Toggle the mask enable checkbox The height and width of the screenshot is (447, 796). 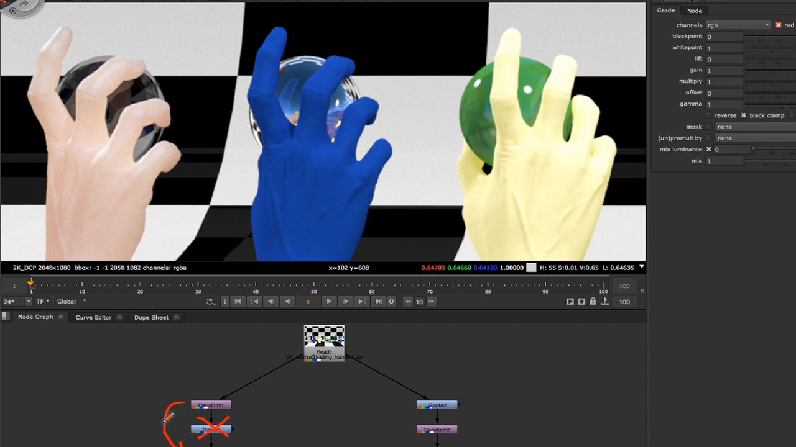tap(709, 127)
